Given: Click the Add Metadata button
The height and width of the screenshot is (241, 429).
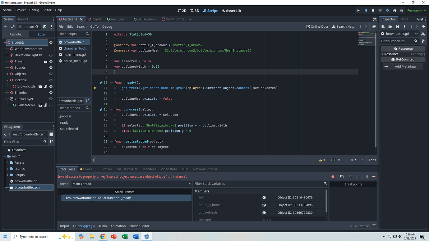Looking at the screenshot, I should click(403, 66).
